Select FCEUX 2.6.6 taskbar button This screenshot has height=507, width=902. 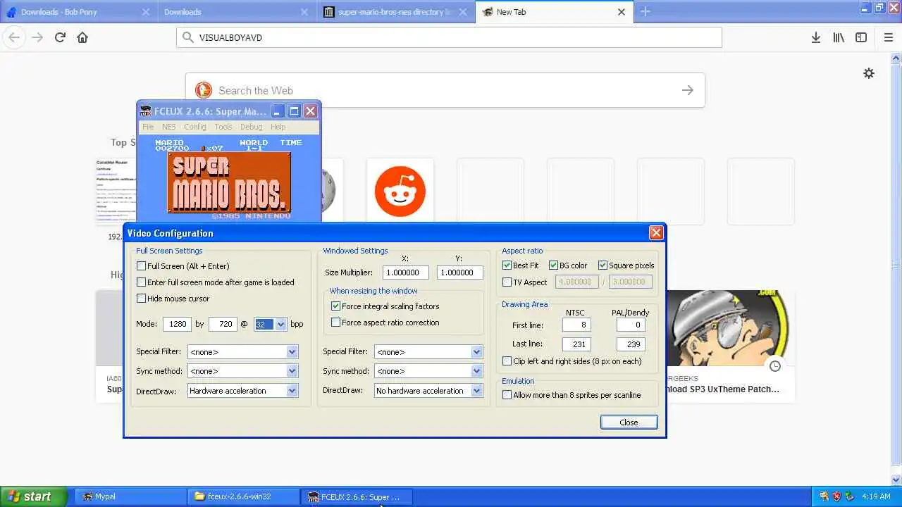(x=357, y=496)
